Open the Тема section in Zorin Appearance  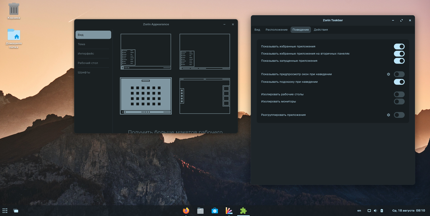(x=93, y=44)
